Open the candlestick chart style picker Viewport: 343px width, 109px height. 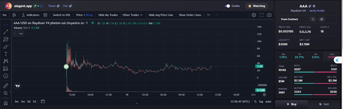pos(14,15)
